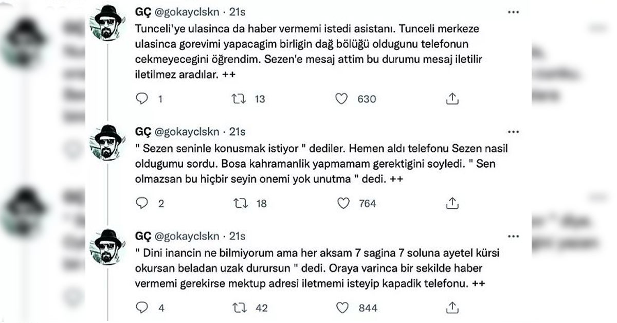The height and width of the screenshot is (323, 617).
Task: Retweet the tweet with 42 retweets
Action: [240, 308]
